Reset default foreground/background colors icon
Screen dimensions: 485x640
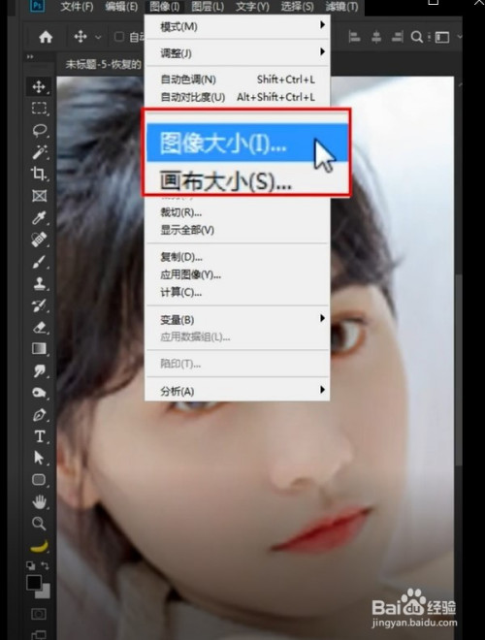[x=31, y=565]
